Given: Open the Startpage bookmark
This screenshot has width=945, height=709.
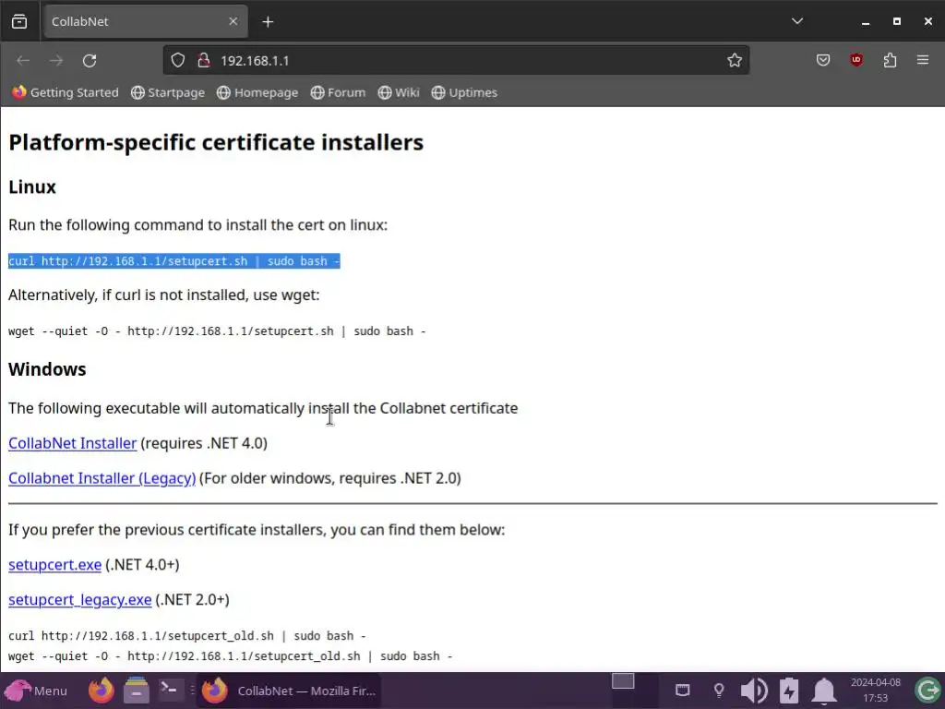Looking at the screenshot, I should [x=168, y=92].
